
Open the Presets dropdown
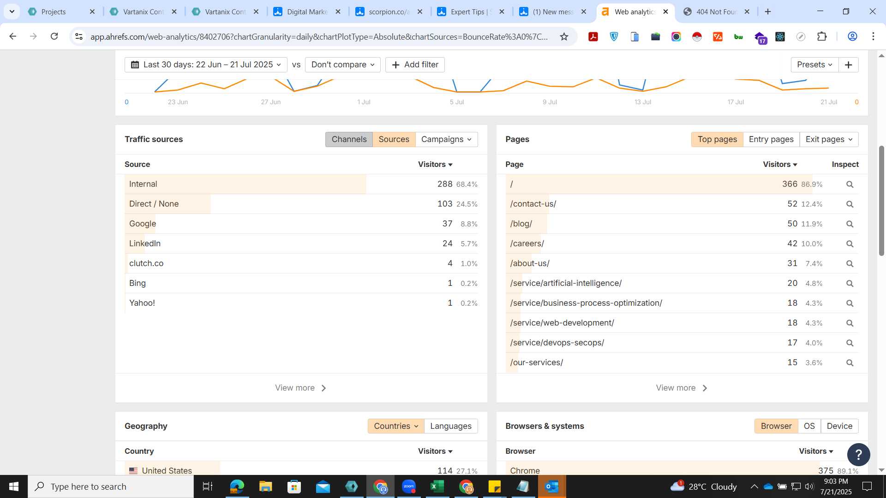[x=814, y=65]
